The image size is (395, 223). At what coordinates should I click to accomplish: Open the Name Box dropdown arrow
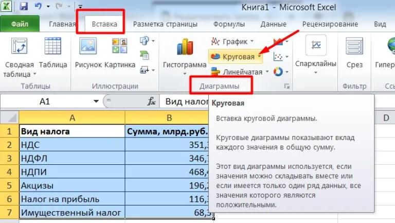(x=96, y=101)
